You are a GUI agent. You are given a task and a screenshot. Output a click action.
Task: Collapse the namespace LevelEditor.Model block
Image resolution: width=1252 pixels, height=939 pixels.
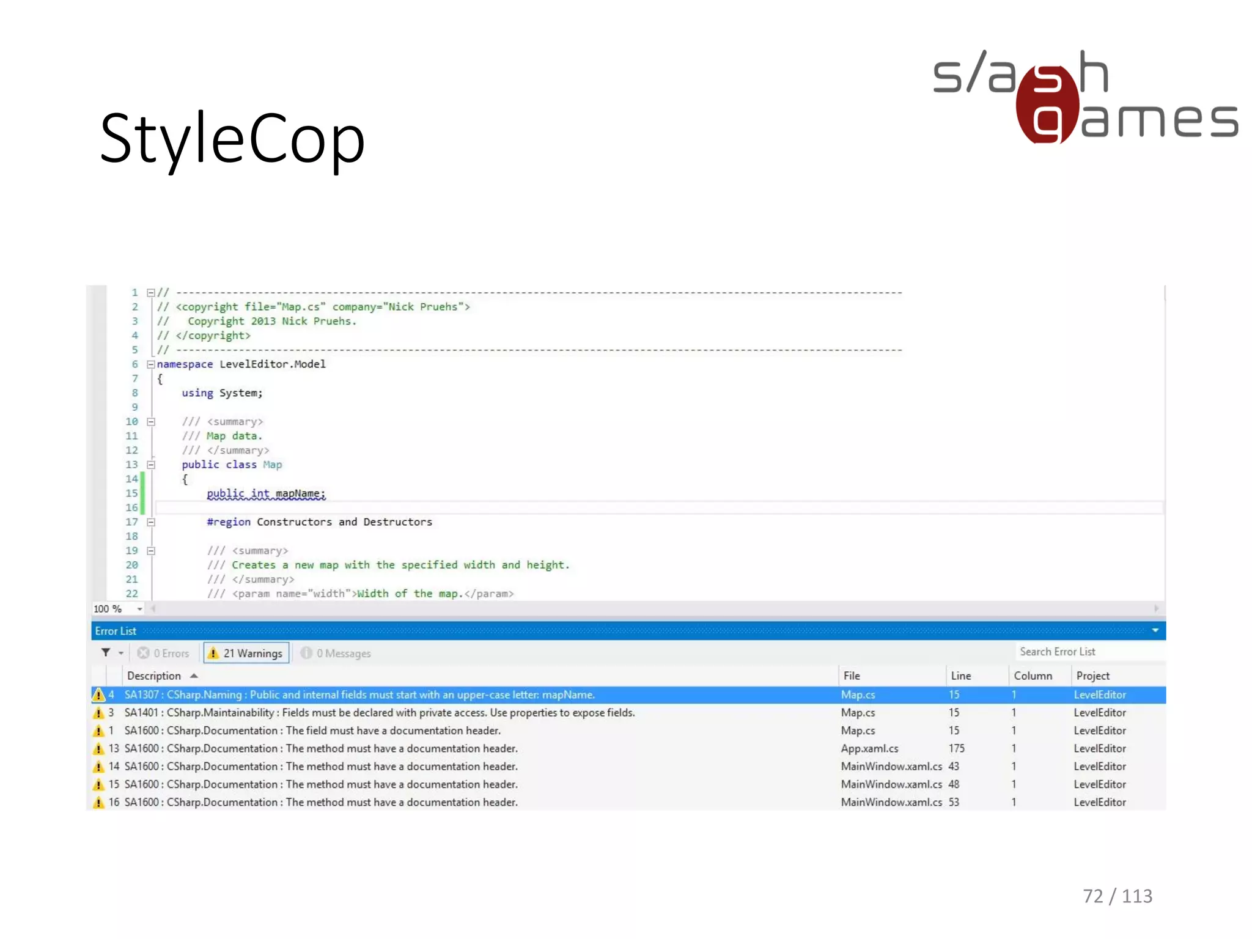click(x=151, y=364)
